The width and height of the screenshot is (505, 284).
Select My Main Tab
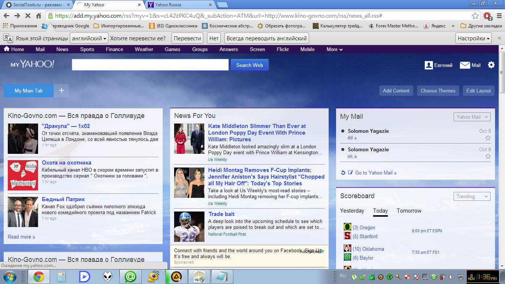tap(29, 91)
